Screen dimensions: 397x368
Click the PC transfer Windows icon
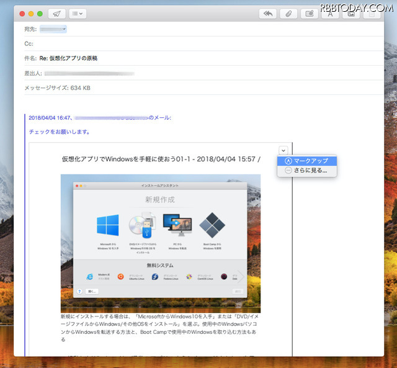177,225
